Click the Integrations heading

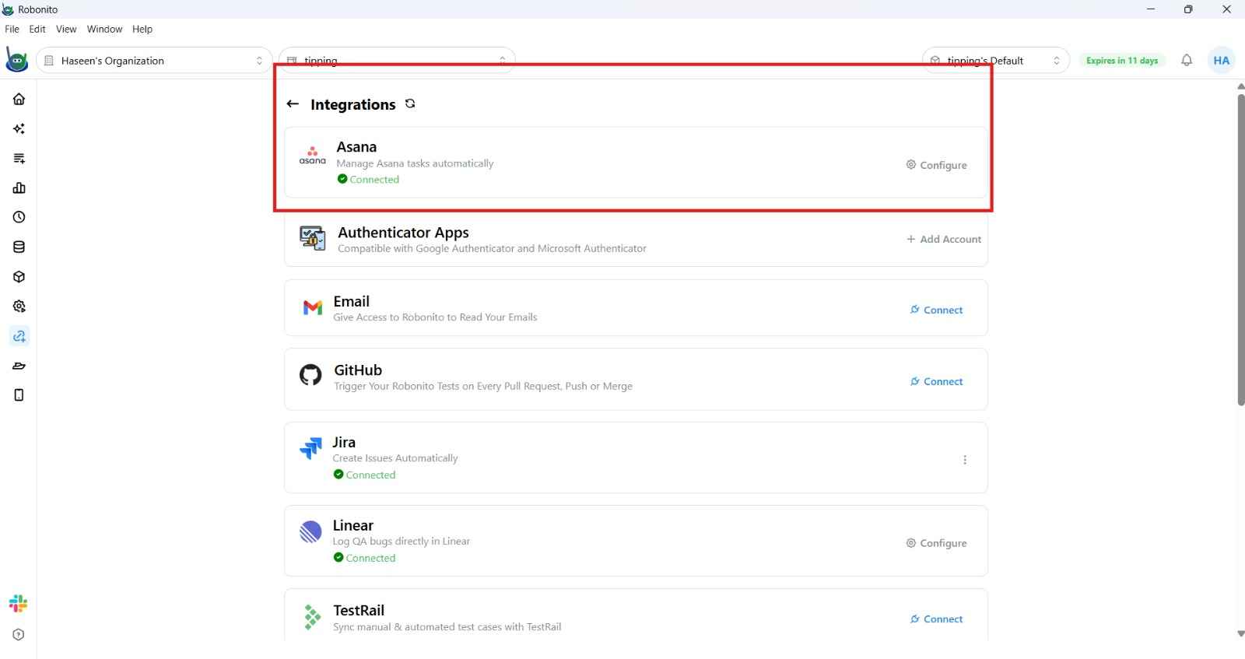pos(352,104)
